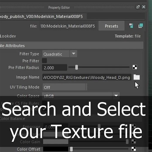152x152 pixels.
Task: Open the UV Tiling Mode dropdown
Action: click(x=65, y=87)
